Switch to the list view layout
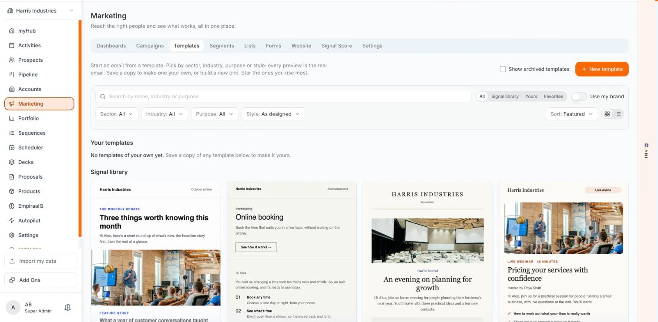Screen dimensions: 658x322 click(618, 114)
